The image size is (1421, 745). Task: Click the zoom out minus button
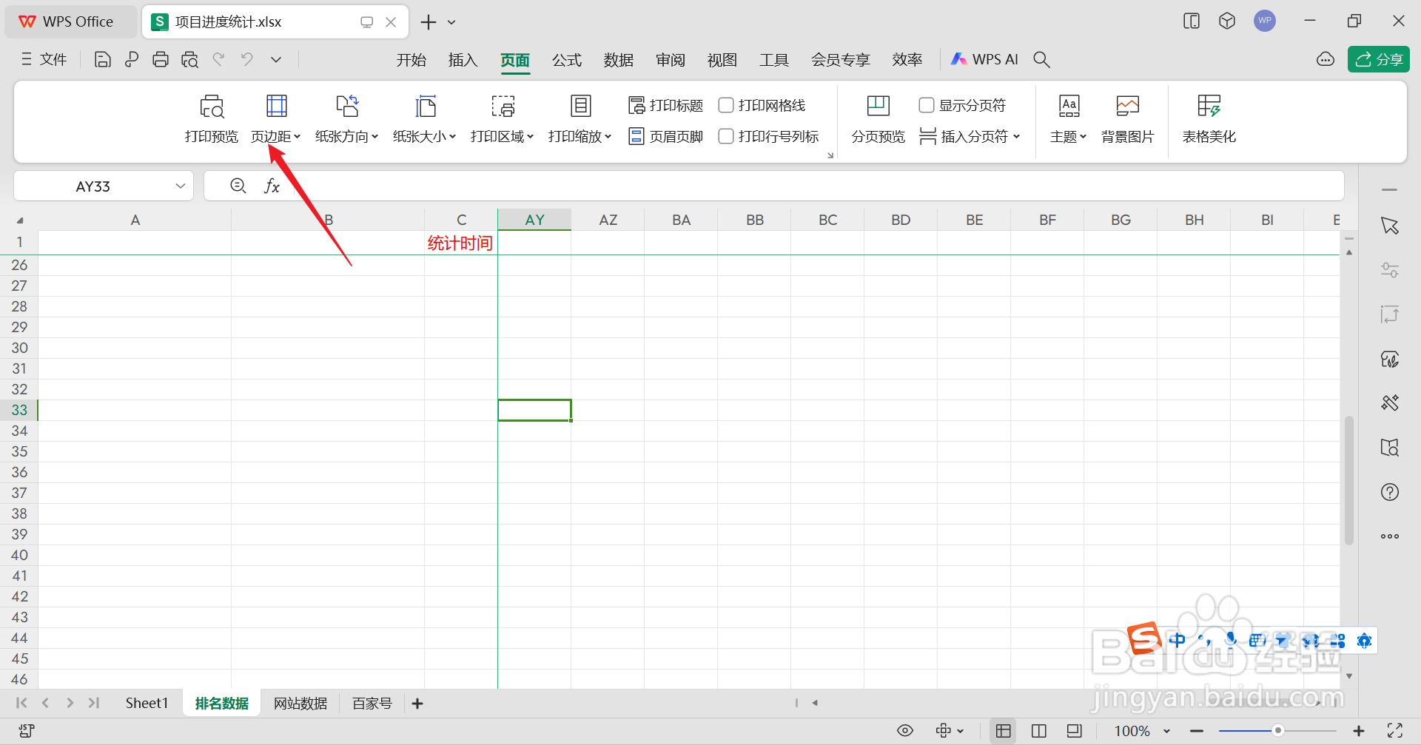pos(1197,731)
